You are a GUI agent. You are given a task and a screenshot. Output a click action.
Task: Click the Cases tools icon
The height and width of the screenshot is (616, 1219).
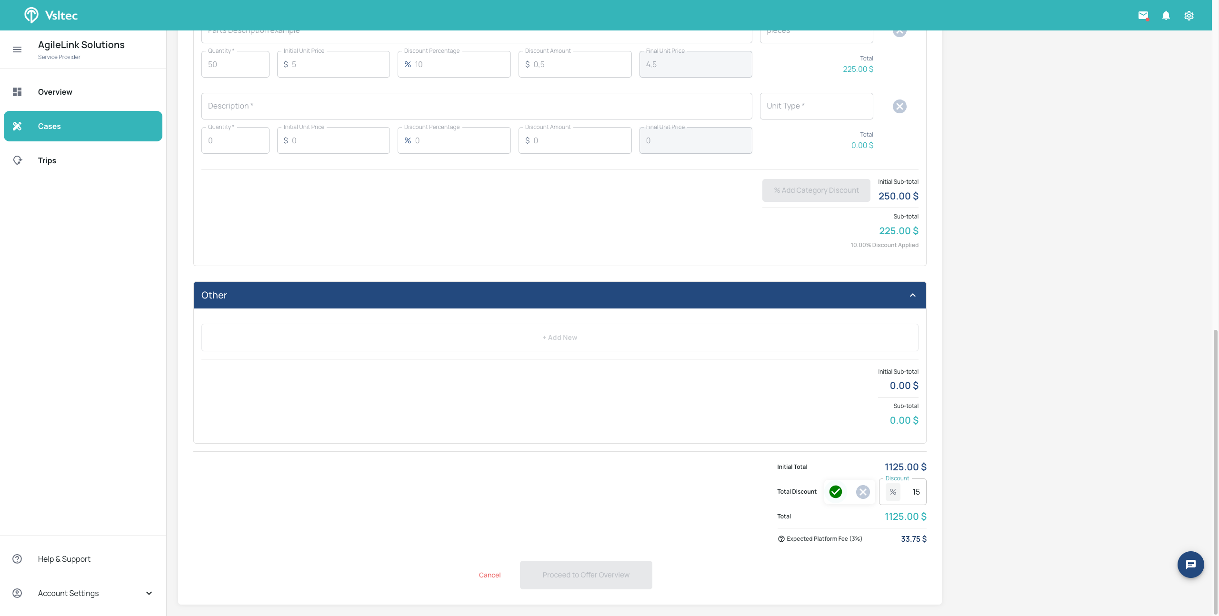pos(17,126)
